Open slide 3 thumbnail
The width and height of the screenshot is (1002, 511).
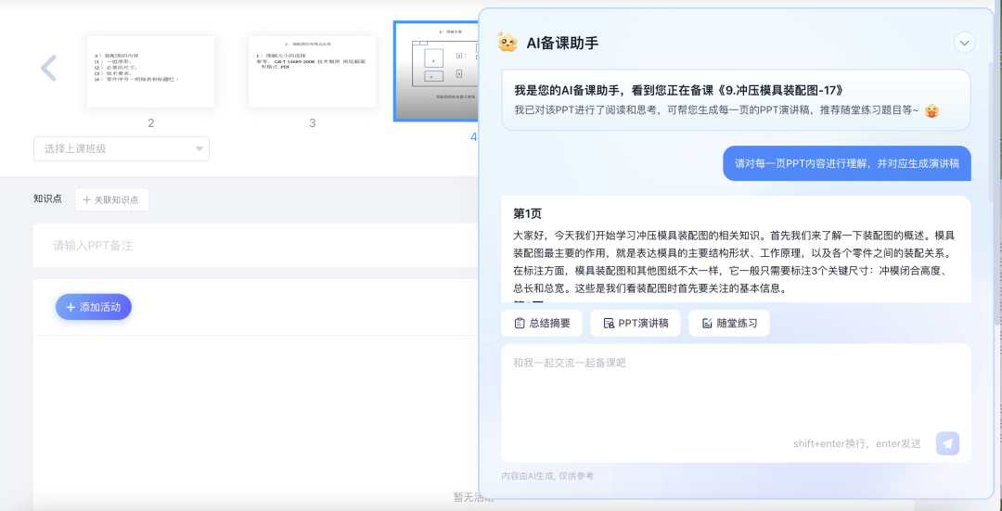click(313, 71)
